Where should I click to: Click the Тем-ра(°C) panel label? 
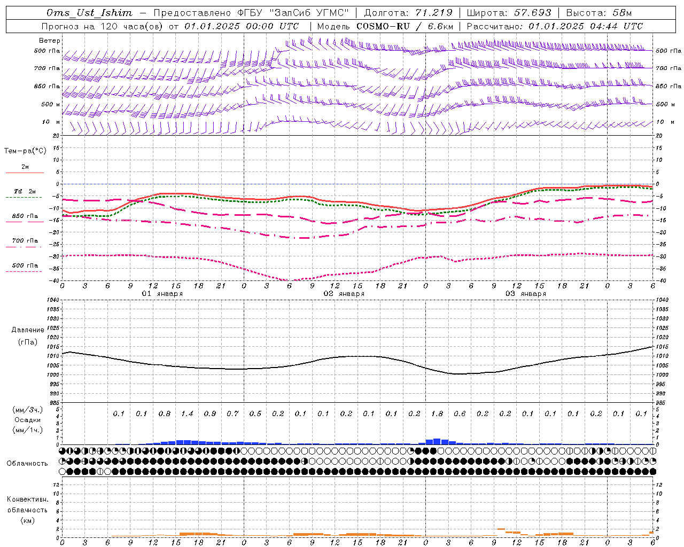click(x=25, y=151)
